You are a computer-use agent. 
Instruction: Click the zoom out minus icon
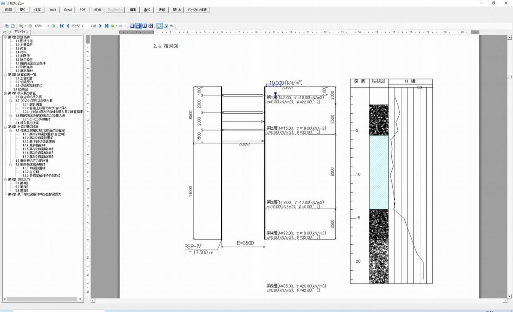30,26
